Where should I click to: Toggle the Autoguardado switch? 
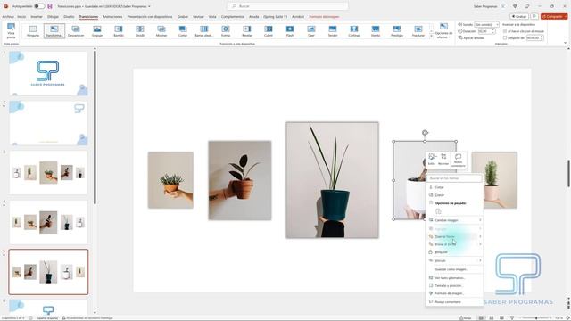39,6
